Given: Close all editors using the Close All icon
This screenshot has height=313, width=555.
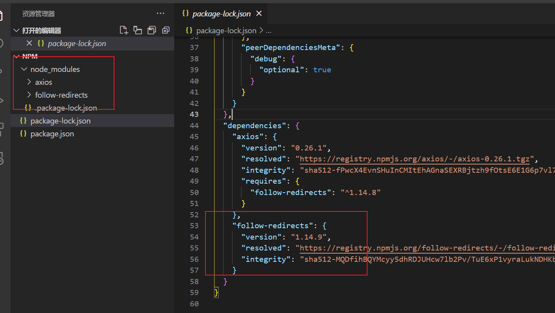Looking at the screenshot, I should pyautogui.click(x=166, y=30).
